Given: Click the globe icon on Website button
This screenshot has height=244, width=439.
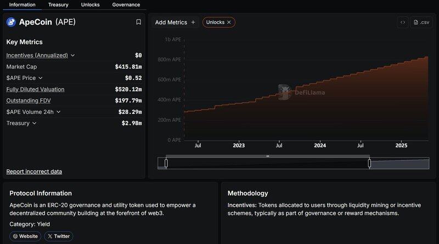Looking at the screenshot, I should 15,236.
